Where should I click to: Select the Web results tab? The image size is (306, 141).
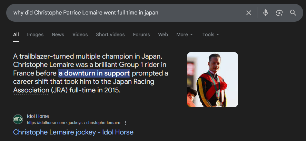163,34
